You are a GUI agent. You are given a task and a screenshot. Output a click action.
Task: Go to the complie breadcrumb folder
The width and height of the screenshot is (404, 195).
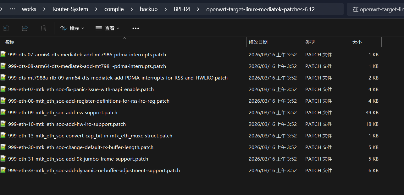tap(114, 9)
